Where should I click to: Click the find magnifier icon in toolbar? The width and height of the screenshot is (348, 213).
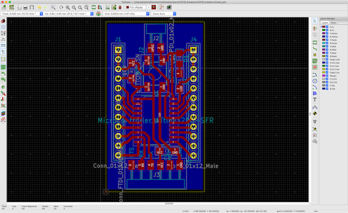click(54, 7)
